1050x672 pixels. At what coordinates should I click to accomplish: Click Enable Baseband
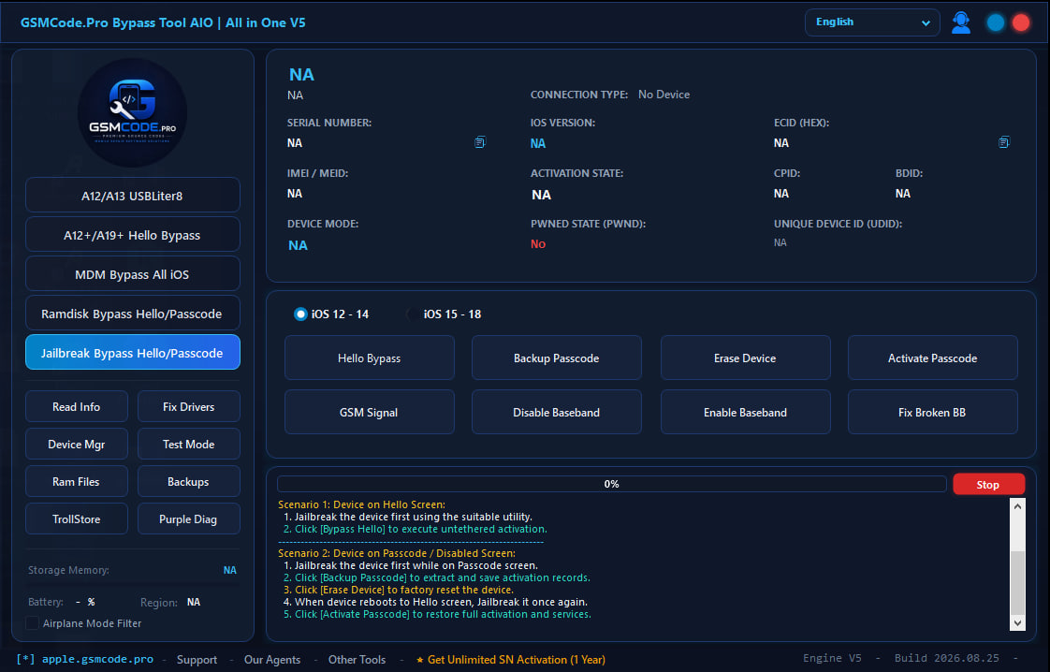[x=745, y=412]
